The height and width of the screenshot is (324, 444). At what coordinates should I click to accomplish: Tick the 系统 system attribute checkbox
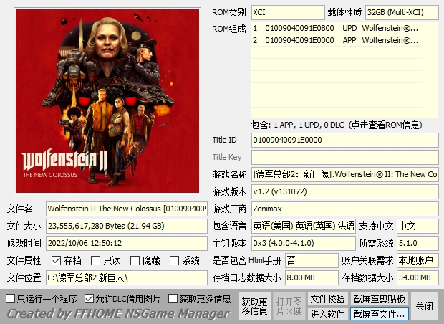coord(174,260)
